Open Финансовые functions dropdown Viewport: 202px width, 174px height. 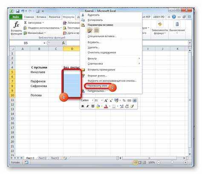(x=35, y=33)
